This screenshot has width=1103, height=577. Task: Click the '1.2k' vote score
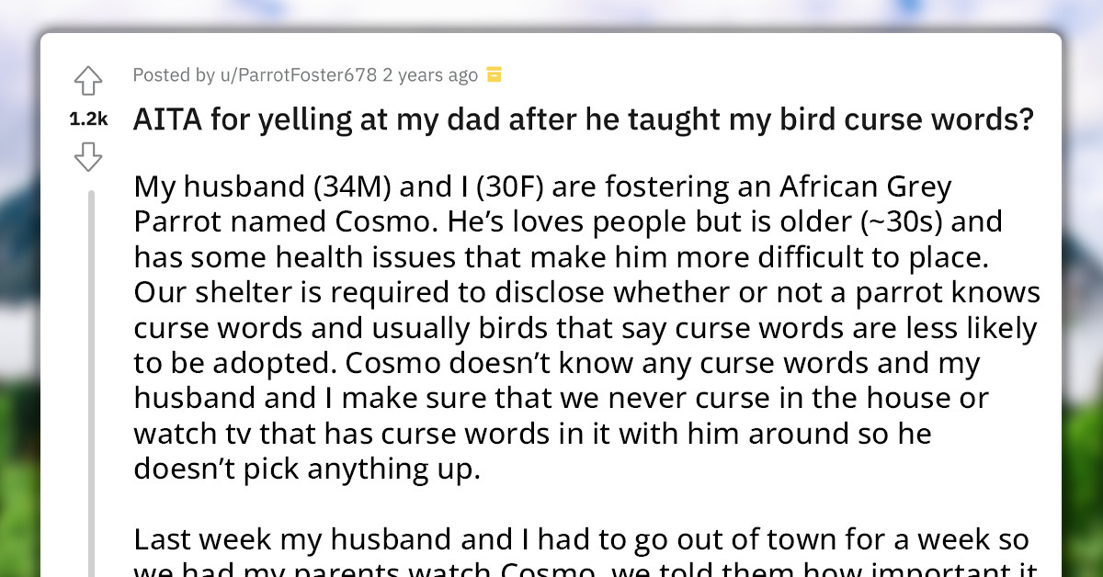coord(88,119)
